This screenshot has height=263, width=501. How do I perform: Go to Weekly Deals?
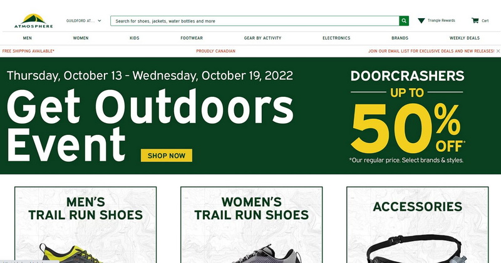[x=465, y=38]
